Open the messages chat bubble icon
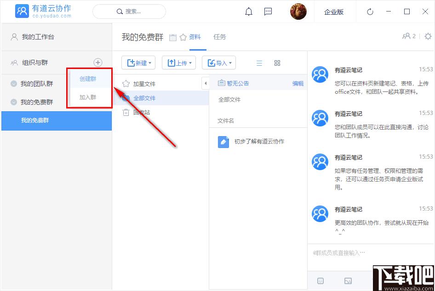435x291 pixels. coord(268,11)
